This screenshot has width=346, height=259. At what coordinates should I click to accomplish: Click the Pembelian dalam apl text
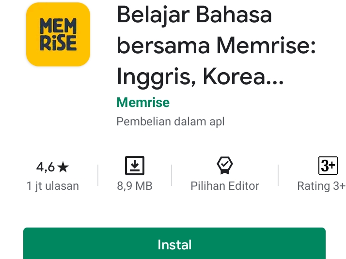171,122
